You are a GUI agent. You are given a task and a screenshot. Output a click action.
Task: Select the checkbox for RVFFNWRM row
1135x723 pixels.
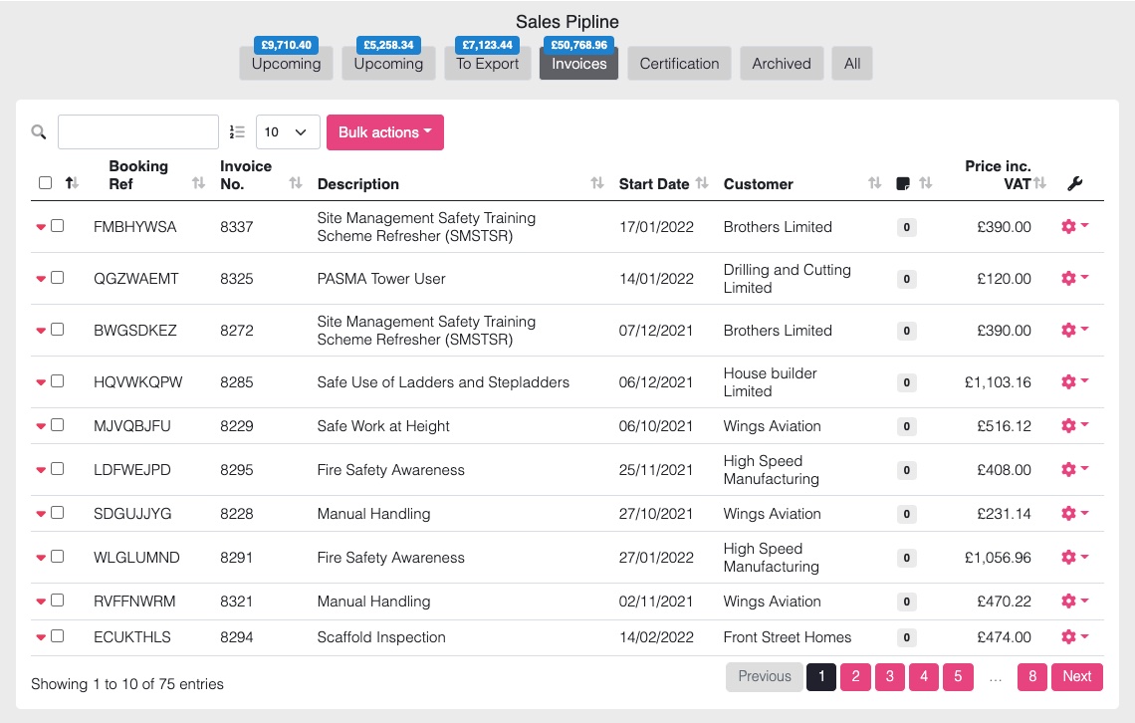[58, 601]
